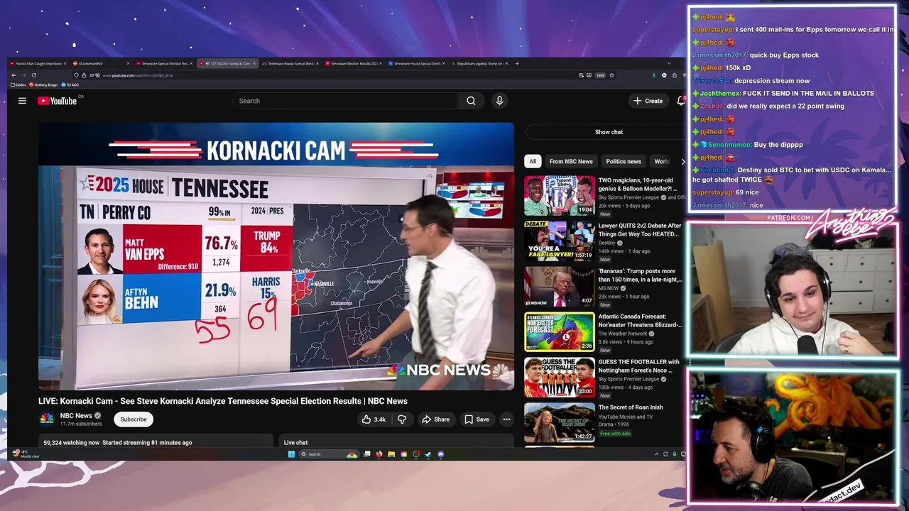Image resolution: width=909 pixels, height=511 pixels.
Task: Go to the YouTube home logo
Action: (58, 101)
